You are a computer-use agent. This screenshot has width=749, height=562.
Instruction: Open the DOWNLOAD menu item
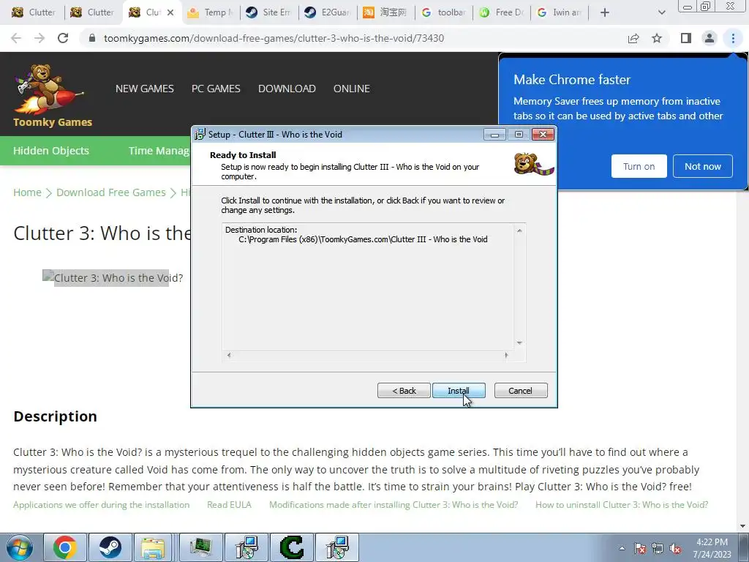[x=287, y=89]
